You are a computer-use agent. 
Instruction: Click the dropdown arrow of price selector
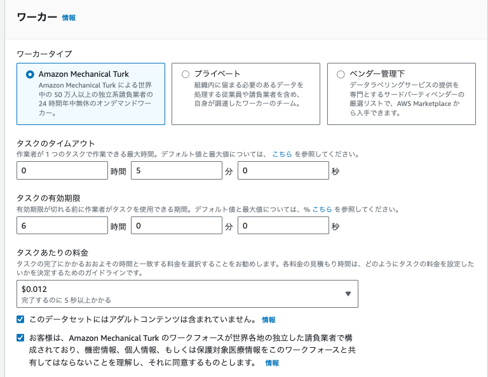click(x=348, y=294)
